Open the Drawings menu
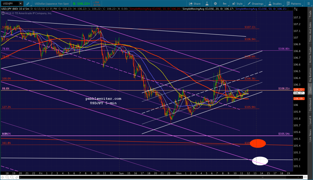The image size is (313, 180). 256,4
